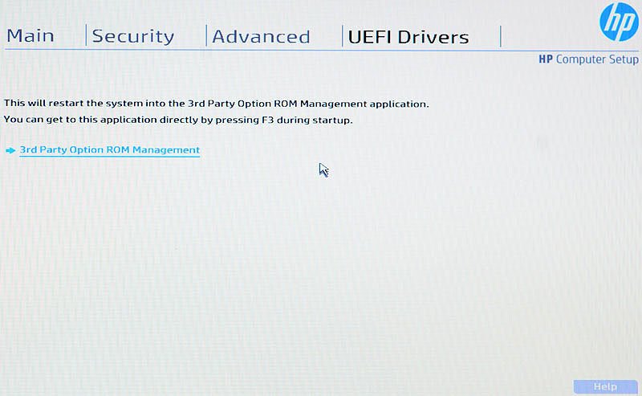Click the HP logo icon
This screenshot has height=396, width=642.
[x=619, y=22]
